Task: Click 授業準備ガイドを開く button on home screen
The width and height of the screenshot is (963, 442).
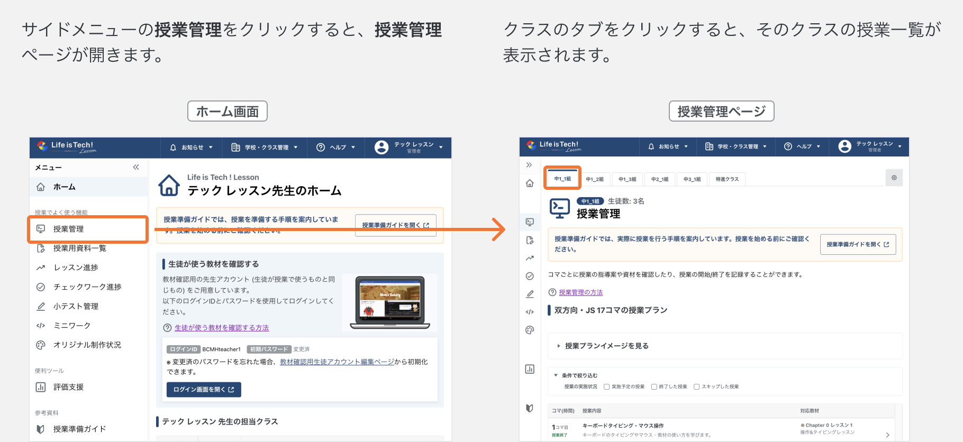Action: point(395,225)
